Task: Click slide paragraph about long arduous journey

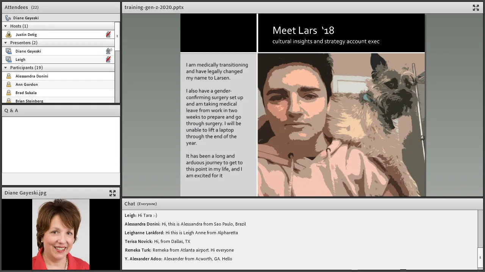Action: click(x=214, y=166)
